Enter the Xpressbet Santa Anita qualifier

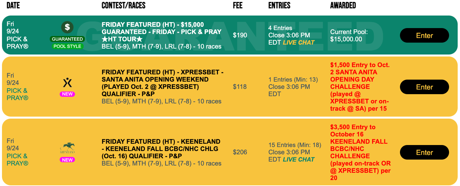[x=424, y=87]
